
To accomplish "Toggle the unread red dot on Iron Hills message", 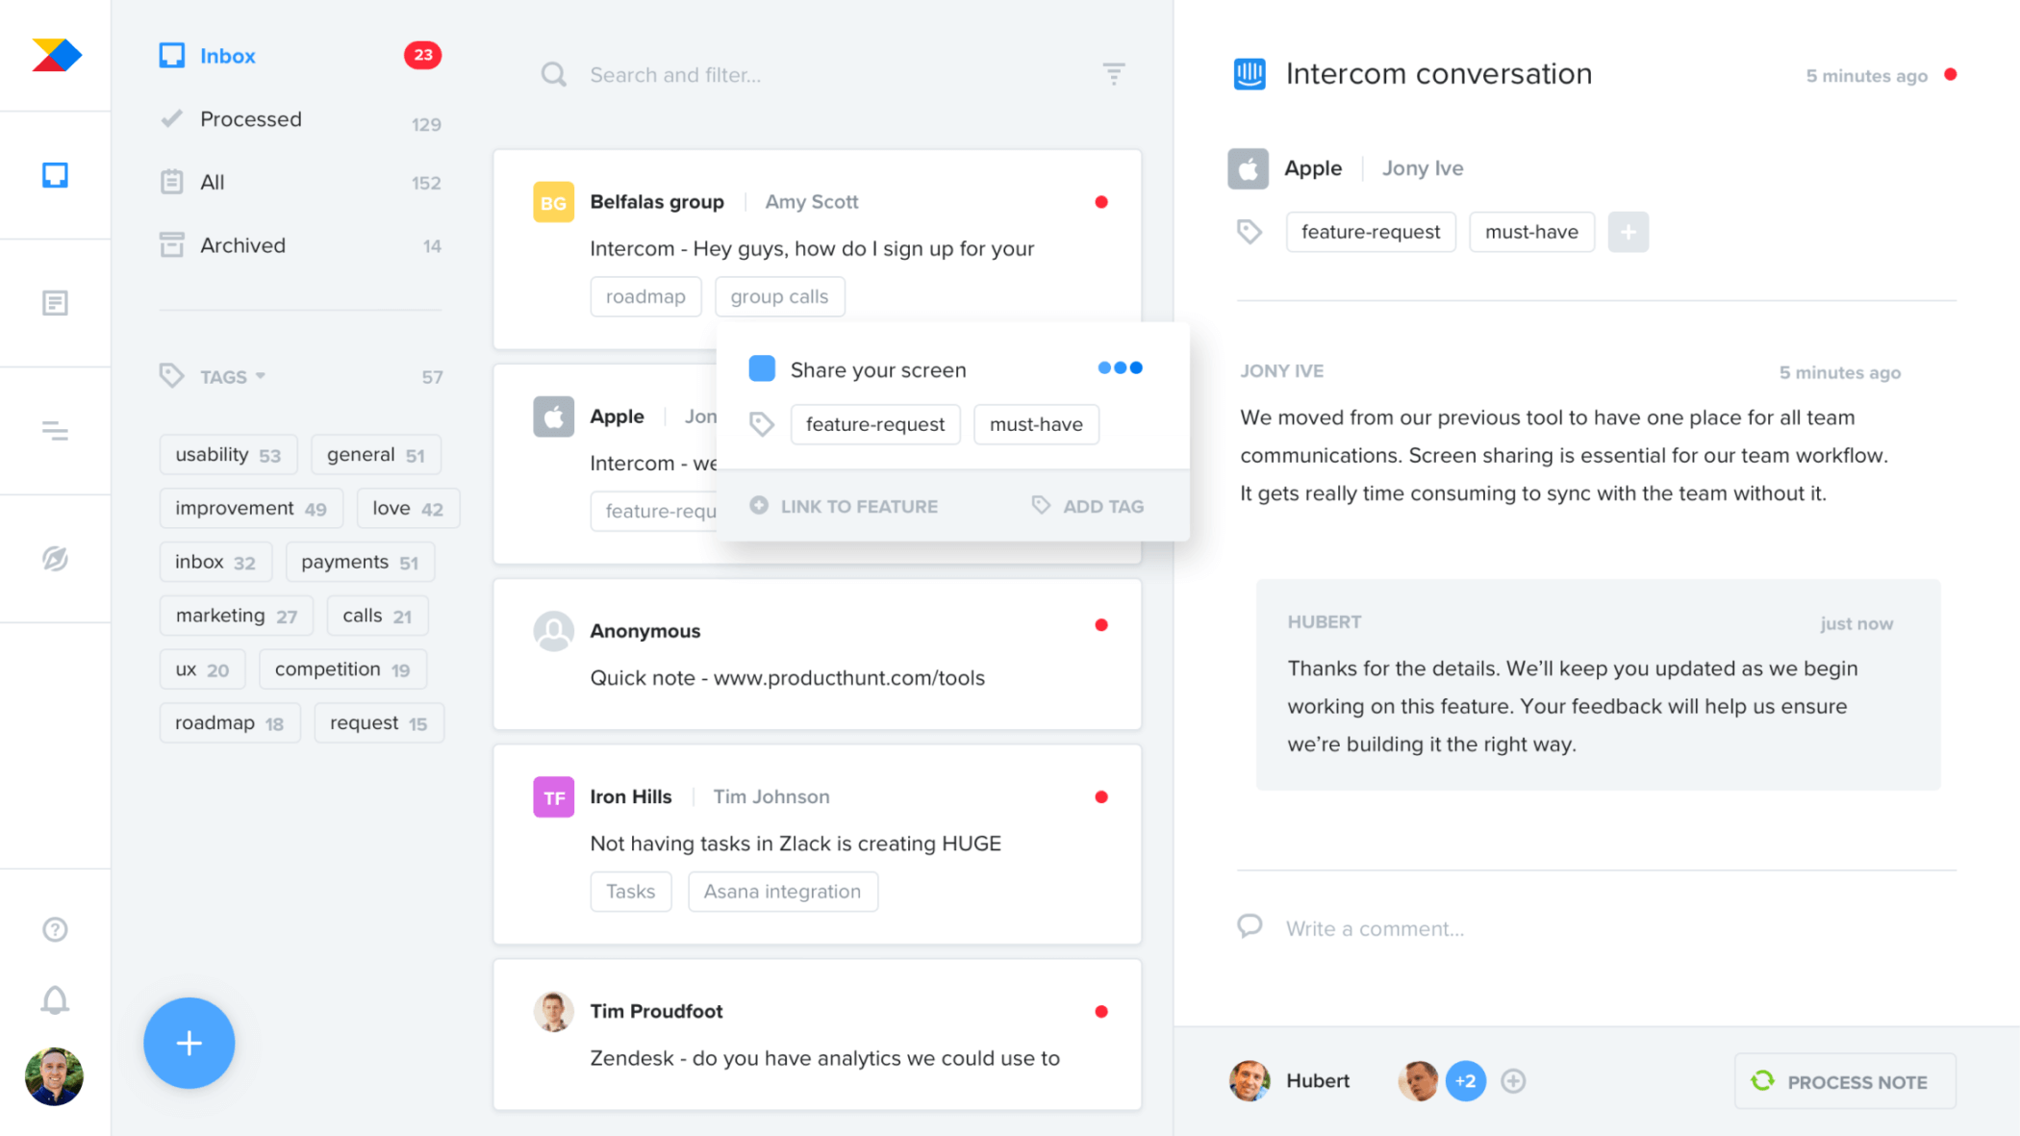I will tap(1101, 795).
